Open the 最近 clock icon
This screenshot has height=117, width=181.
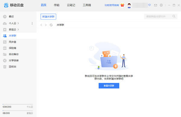tap(5, 17)
